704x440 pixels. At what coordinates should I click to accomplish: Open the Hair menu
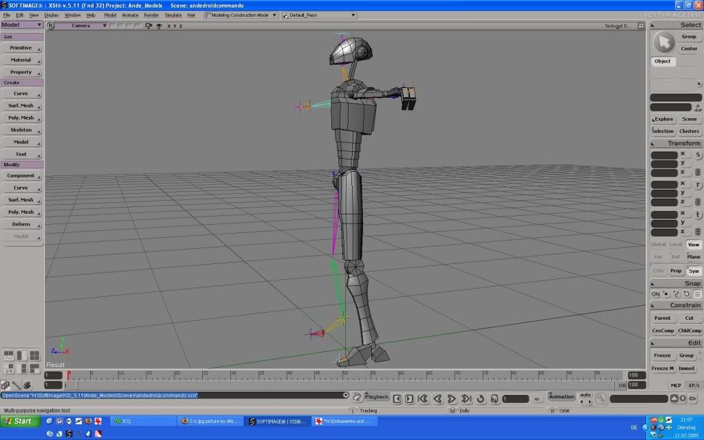[x=191, y=15]
